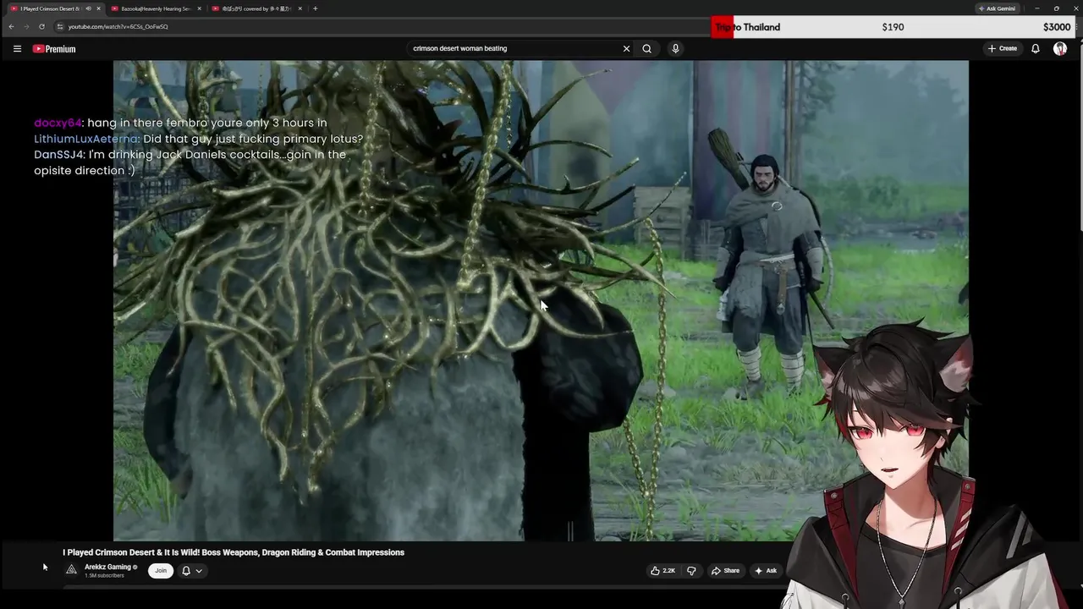1083x609 pixels.
Task: Close the Bazooka Heavenly Hearing tab
Action: tap(199, 8)
